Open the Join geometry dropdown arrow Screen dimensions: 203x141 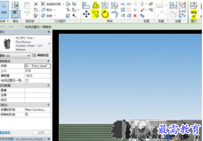55,16
